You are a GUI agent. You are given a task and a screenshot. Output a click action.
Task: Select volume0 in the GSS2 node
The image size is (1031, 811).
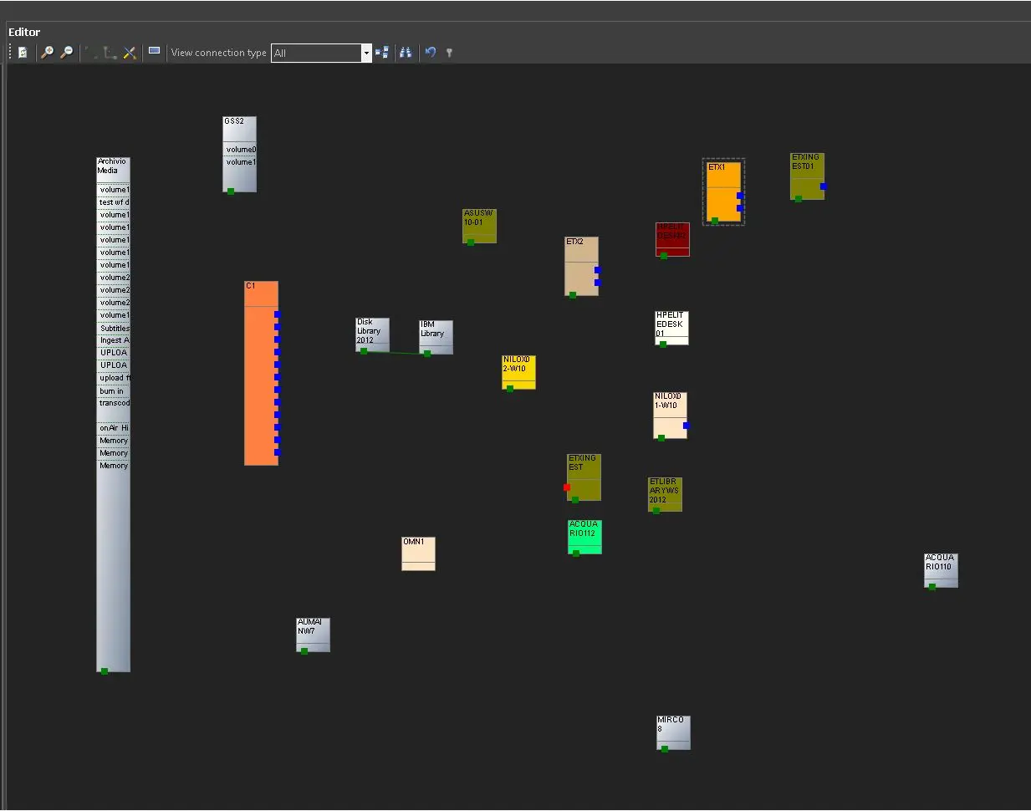240,150
